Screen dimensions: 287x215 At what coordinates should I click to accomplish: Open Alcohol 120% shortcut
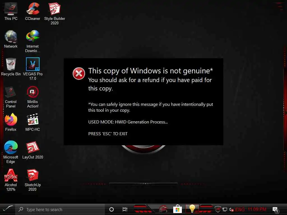pos(11,180)
